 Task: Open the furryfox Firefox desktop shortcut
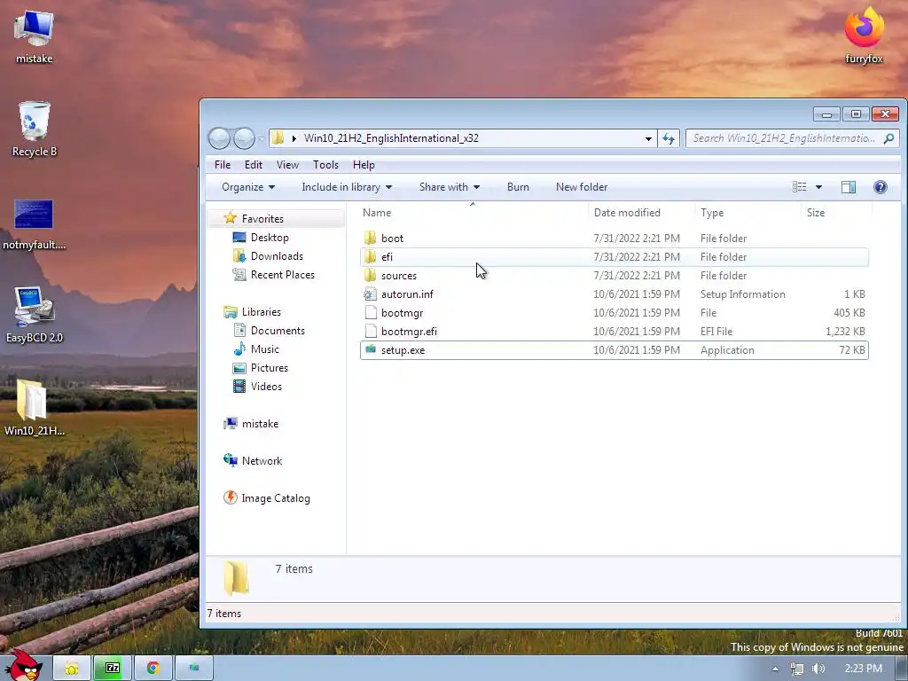point(864,35)
